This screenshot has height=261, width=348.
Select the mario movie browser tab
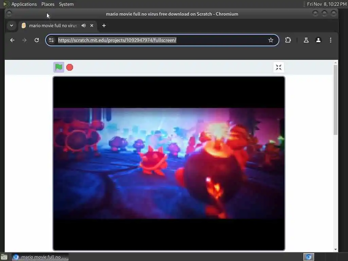pyautogui.click(x=58, y=25)
